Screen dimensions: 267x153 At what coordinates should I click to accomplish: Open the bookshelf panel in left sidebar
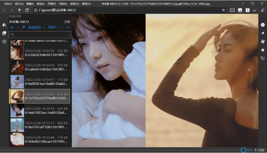click(4, 25)
